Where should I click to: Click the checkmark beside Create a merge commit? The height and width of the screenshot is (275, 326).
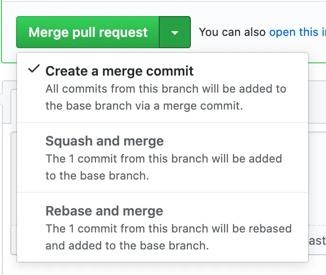pyautogui.click(x=33, y=69)
